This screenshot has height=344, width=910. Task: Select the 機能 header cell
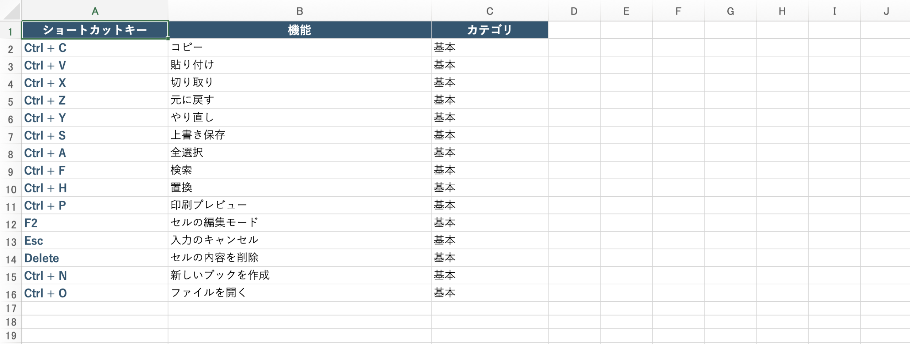pos(300,30)
